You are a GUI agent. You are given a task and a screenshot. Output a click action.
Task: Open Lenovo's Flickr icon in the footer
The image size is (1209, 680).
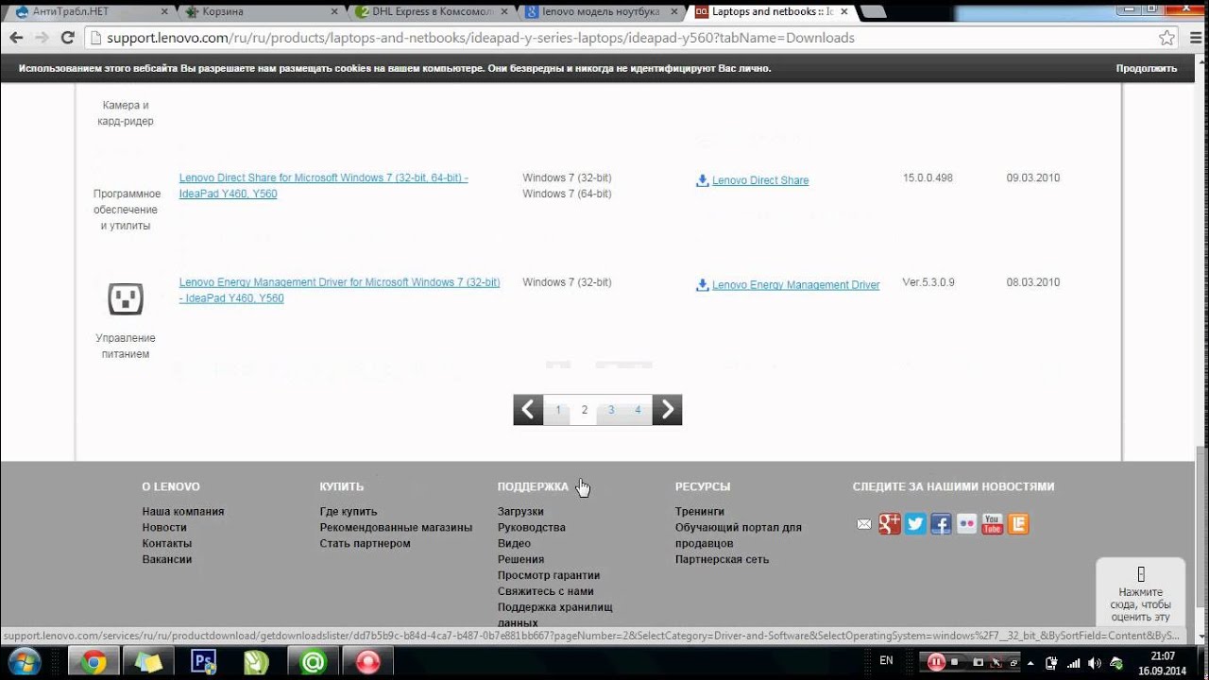[966, 524]
